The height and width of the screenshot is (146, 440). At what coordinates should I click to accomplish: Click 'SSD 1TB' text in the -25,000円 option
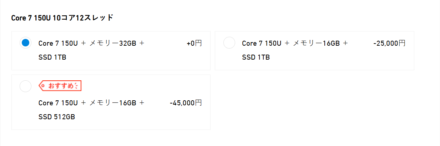point(256,57)
